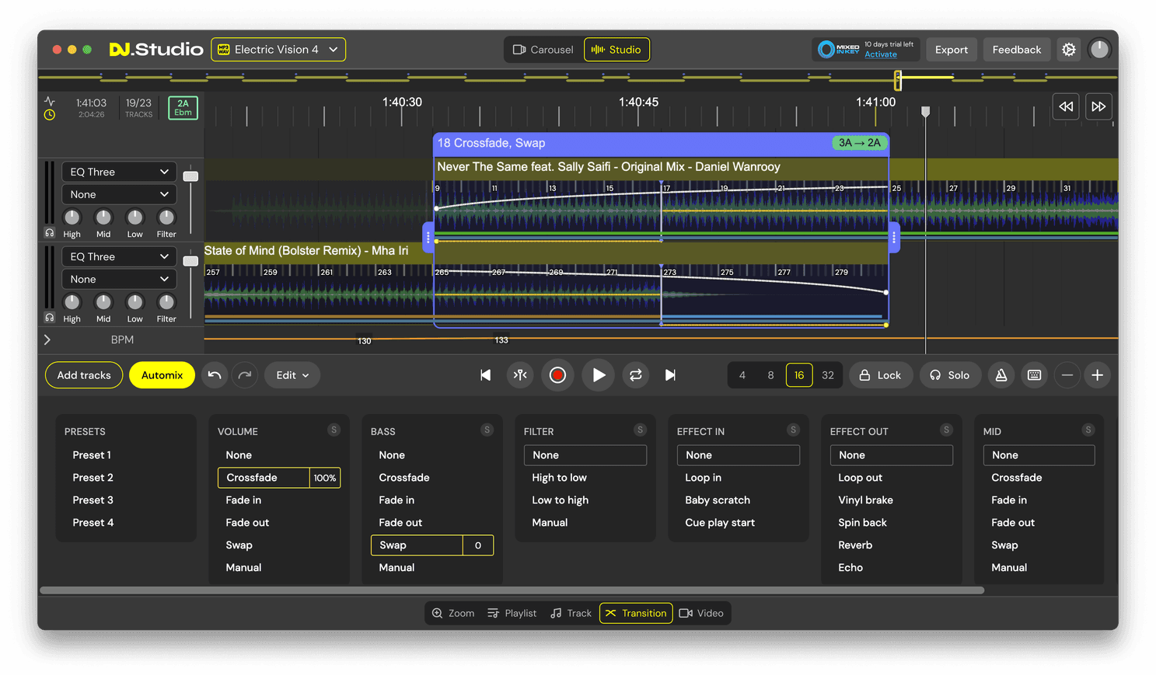Screen dimensions: 1156x675
Task: Start playback with the play button
Action: (599, 375)
